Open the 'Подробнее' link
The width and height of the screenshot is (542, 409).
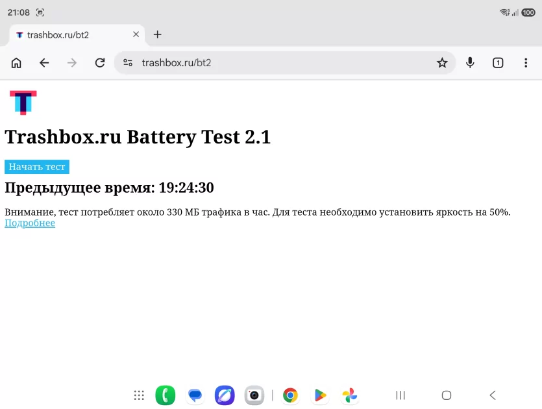(x=30, y=223)
